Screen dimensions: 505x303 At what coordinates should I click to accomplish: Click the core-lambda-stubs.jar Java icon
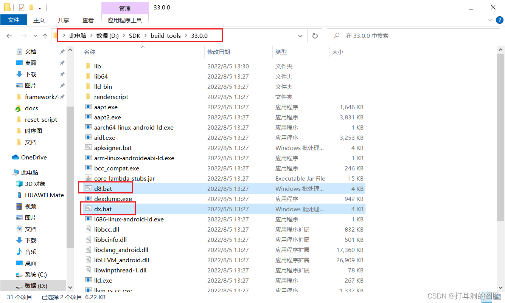pyautogui.click(x=88, y=178)
